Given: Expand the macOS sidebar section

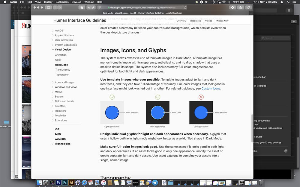Looking at the screenshot, I should (53, 31).
